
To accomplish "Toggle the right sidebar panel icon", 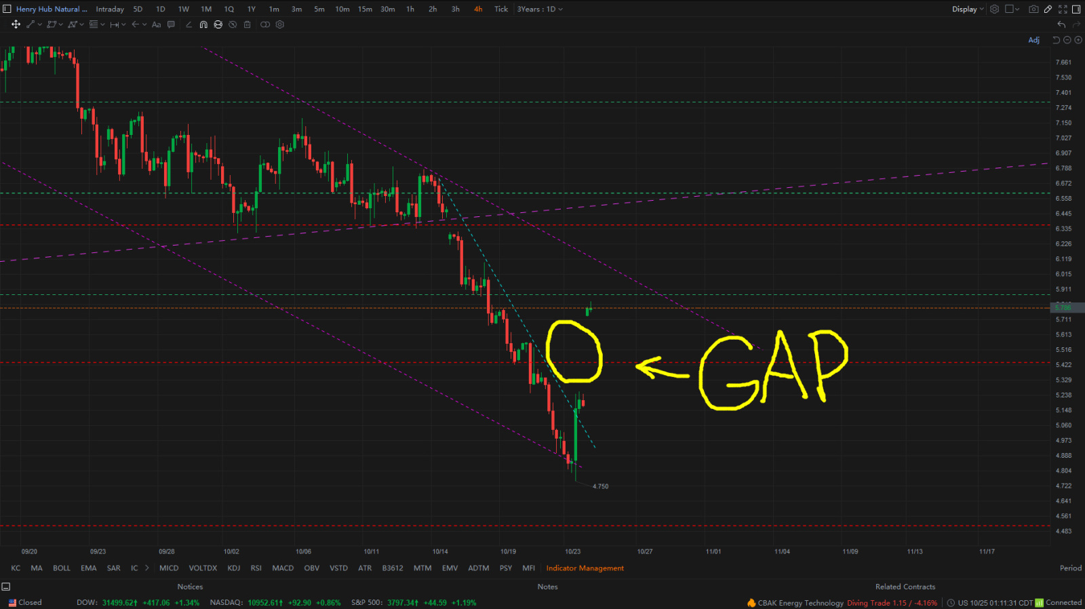I will [1076, 9].
